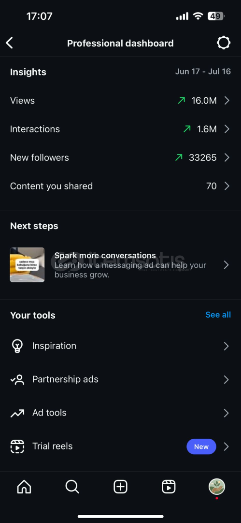This screenshot has height=523, width=241.
Task: Tap the create new post plus icon
Action: [121, 487]
